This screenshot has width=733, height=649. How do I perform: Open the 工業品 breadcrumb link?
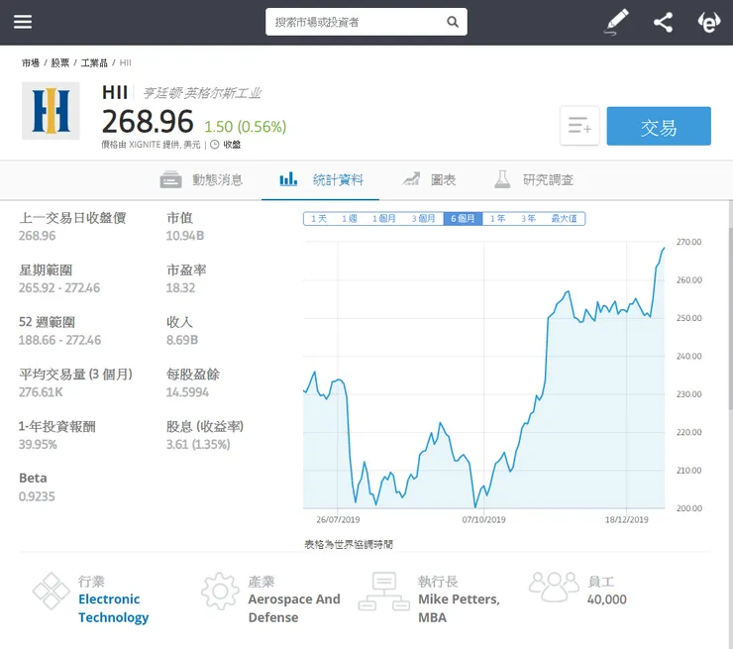[x=94, y=62]
